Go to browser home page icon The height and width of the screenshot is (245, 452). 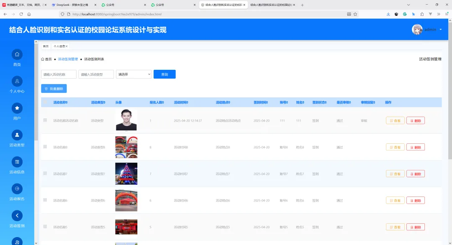point(29,14)
